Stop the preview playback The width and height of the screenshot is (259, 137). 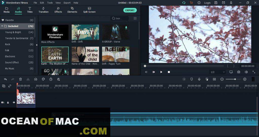[x=169, y=72]
